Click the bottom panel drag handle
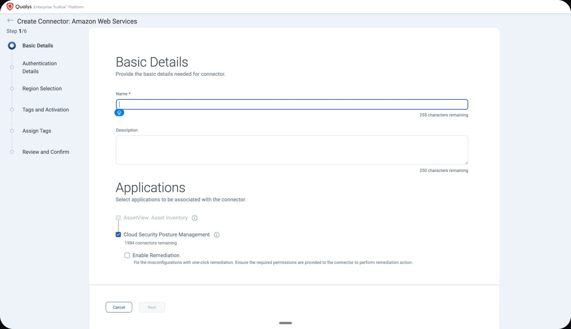 (285, 323)
